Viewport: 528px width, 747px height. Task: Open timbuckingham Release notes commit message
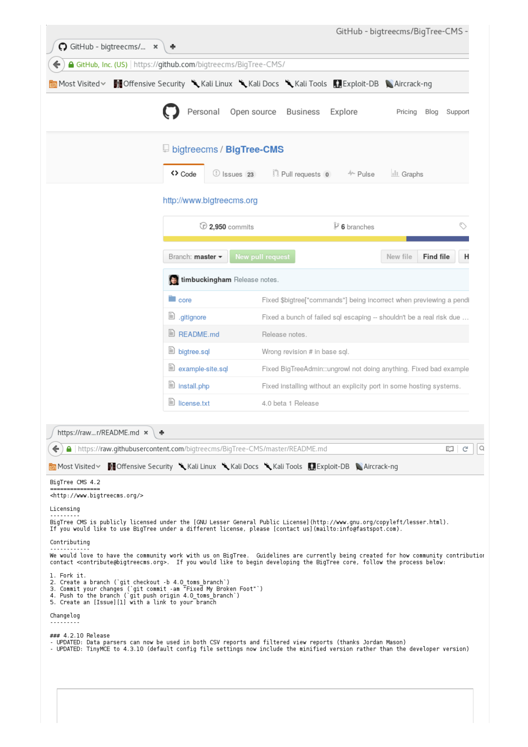click(256, 280)
